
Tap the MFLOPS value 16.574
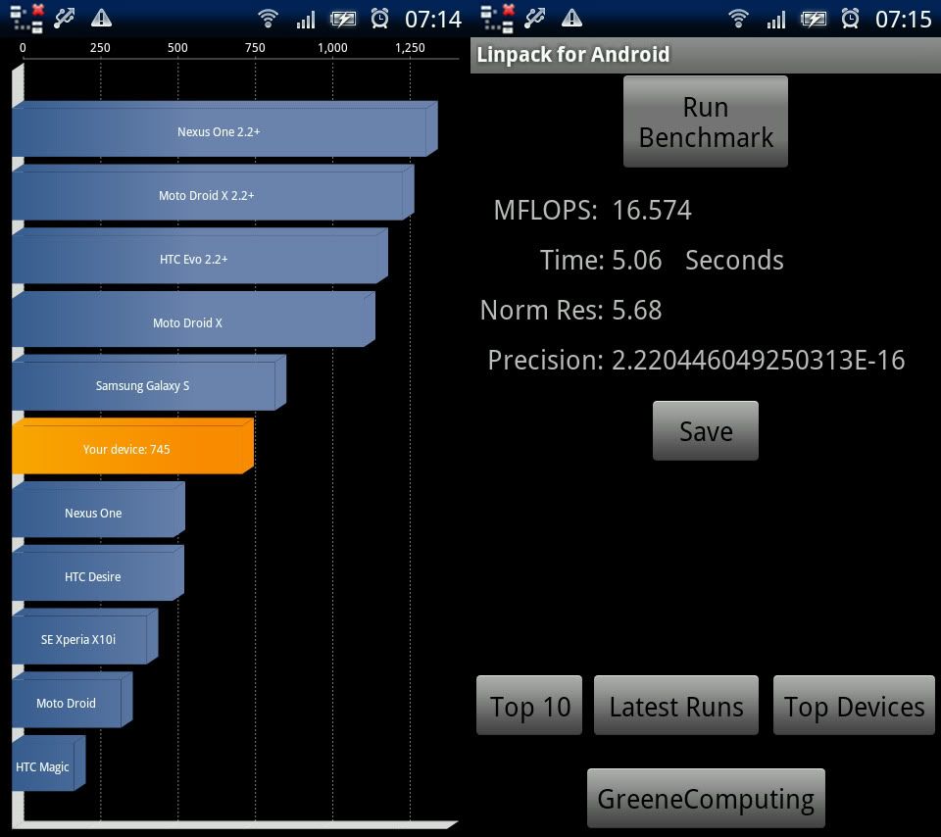tap(652, 211)
